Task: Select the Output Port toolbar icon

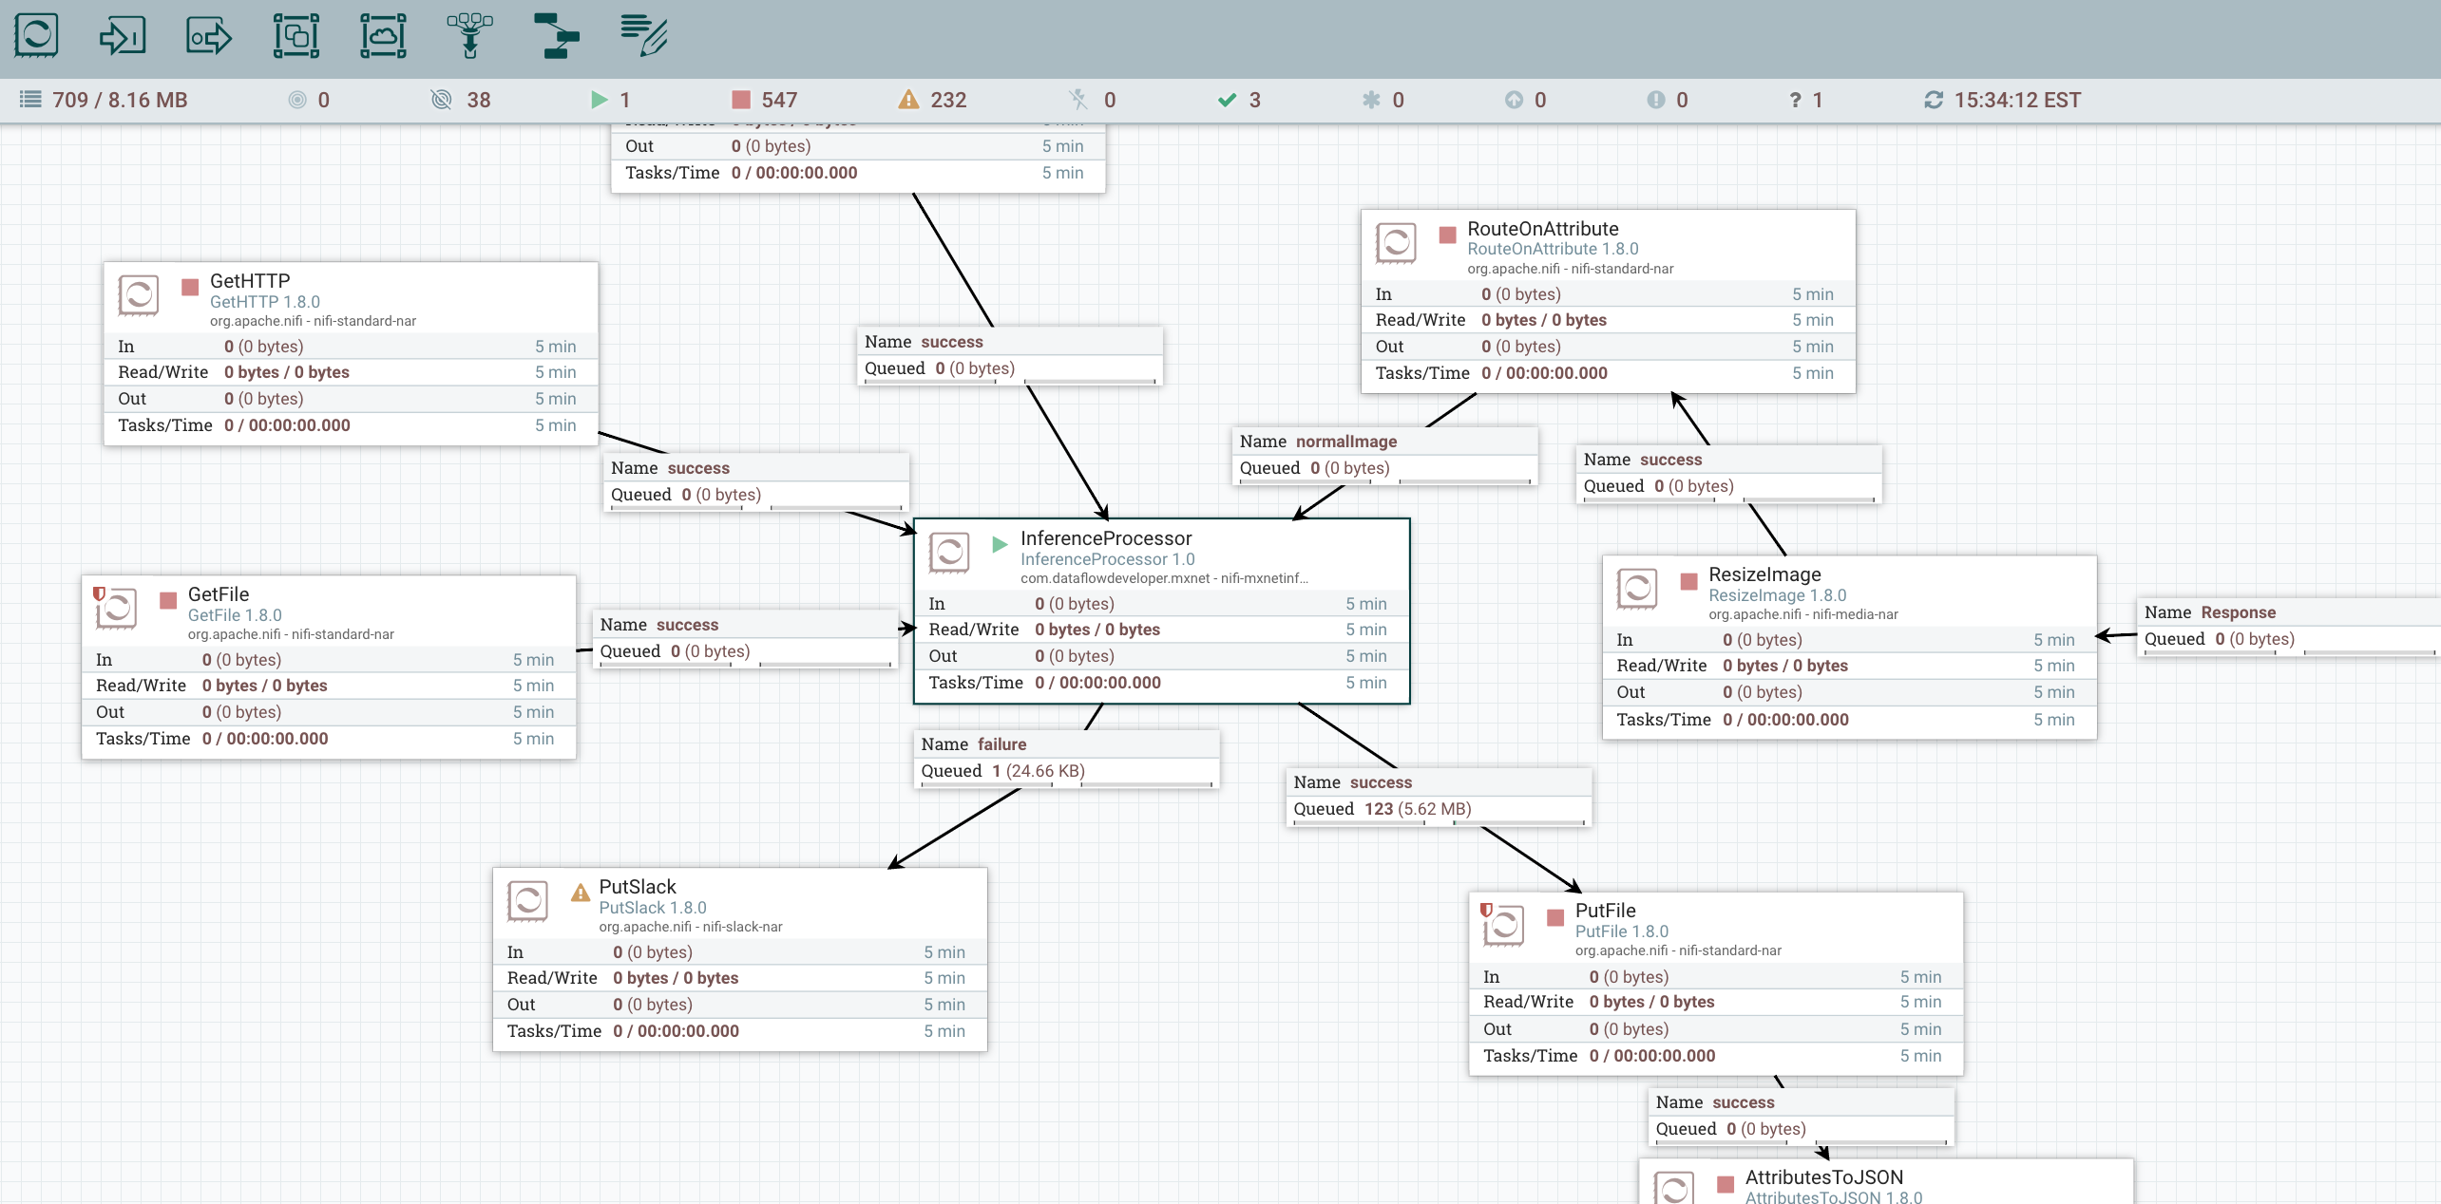Action: [x=209, y=36]
